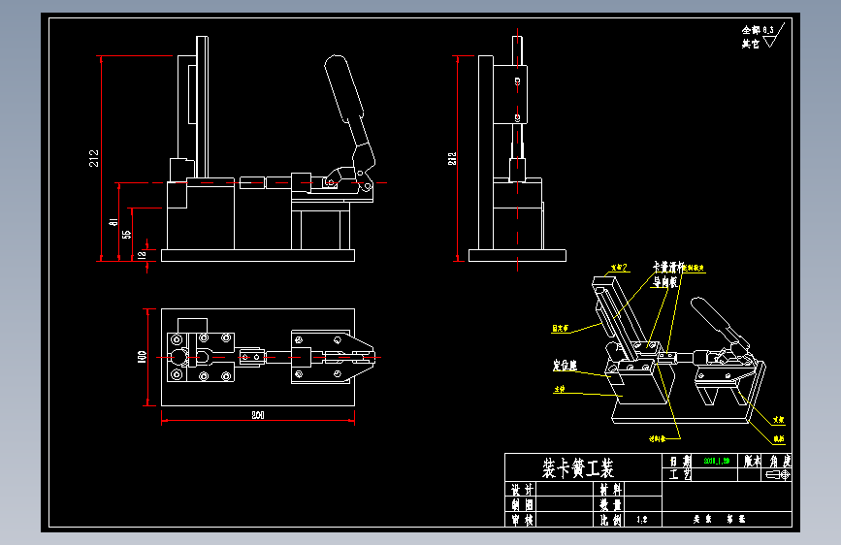Click the 角度 label in the title block

[780, 462]
